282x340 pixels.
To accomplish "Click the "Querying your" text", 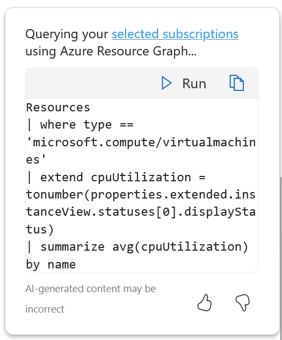I will pos(67,34).
